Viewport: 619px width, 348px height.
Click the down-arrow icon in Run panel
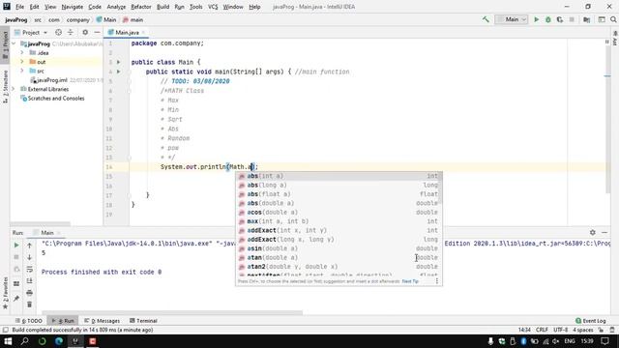[x=30, y=257]
